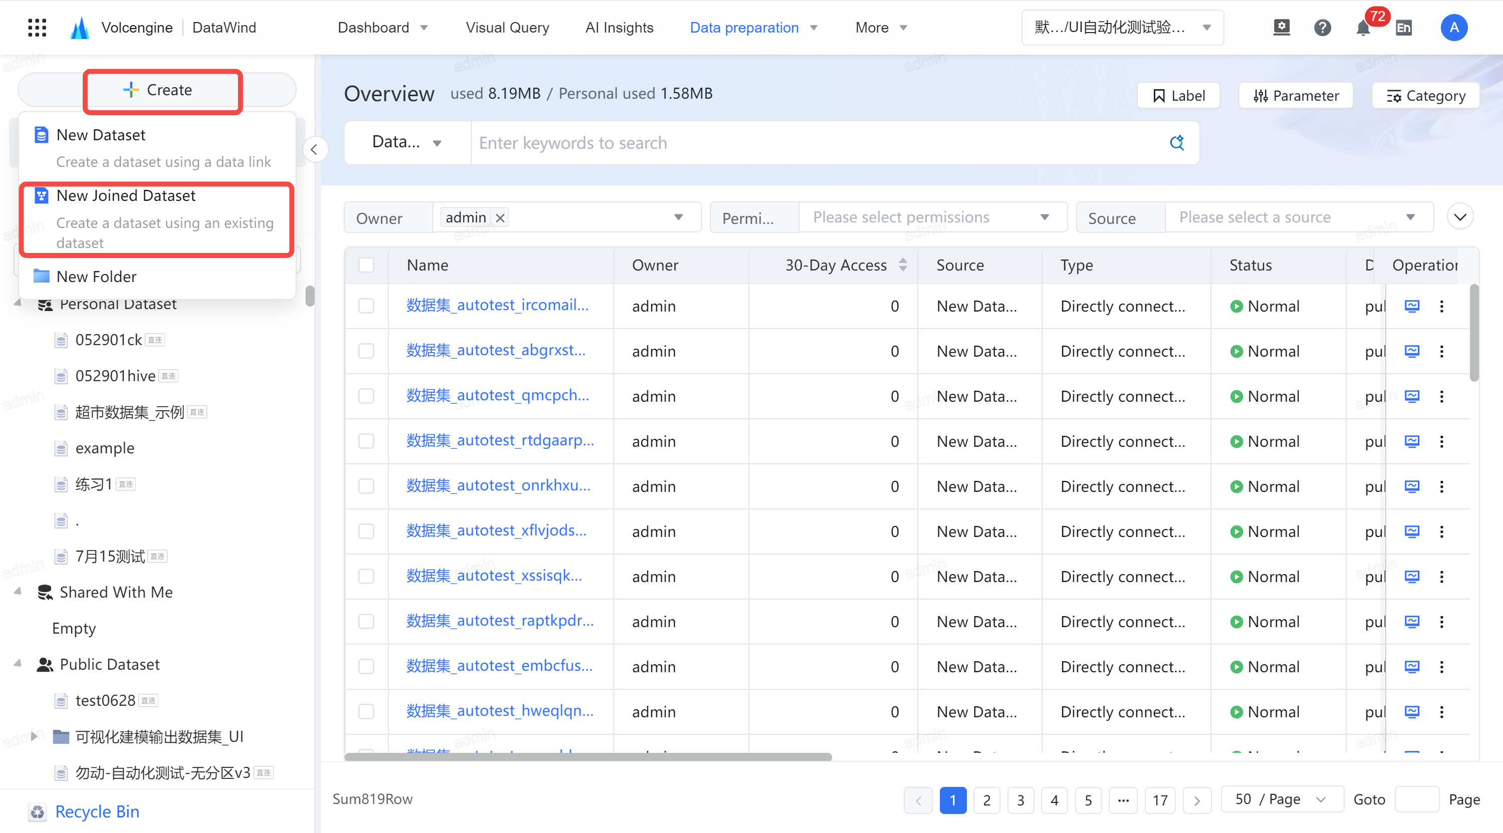Screen dimensions: 1503x833
Task: Open preview icon for 数据集_autotest_abgrxst row
Action: pos(1412,351)
